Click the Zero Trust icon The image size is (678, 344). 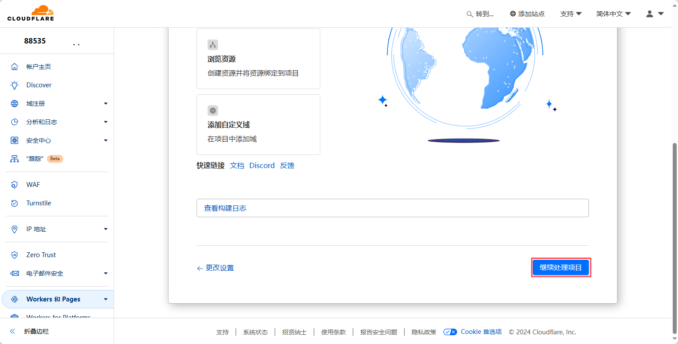tap(14, 255)
